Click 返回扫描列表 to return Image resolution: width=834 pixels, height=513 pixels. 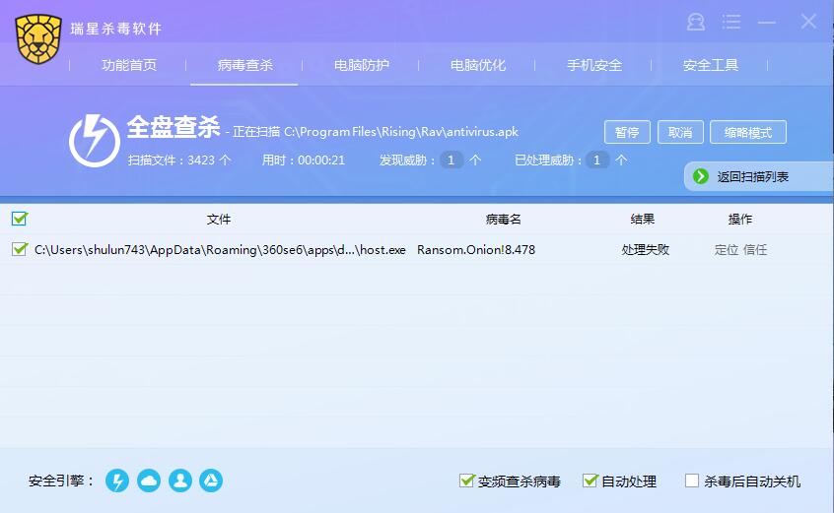tap(752, 177)
